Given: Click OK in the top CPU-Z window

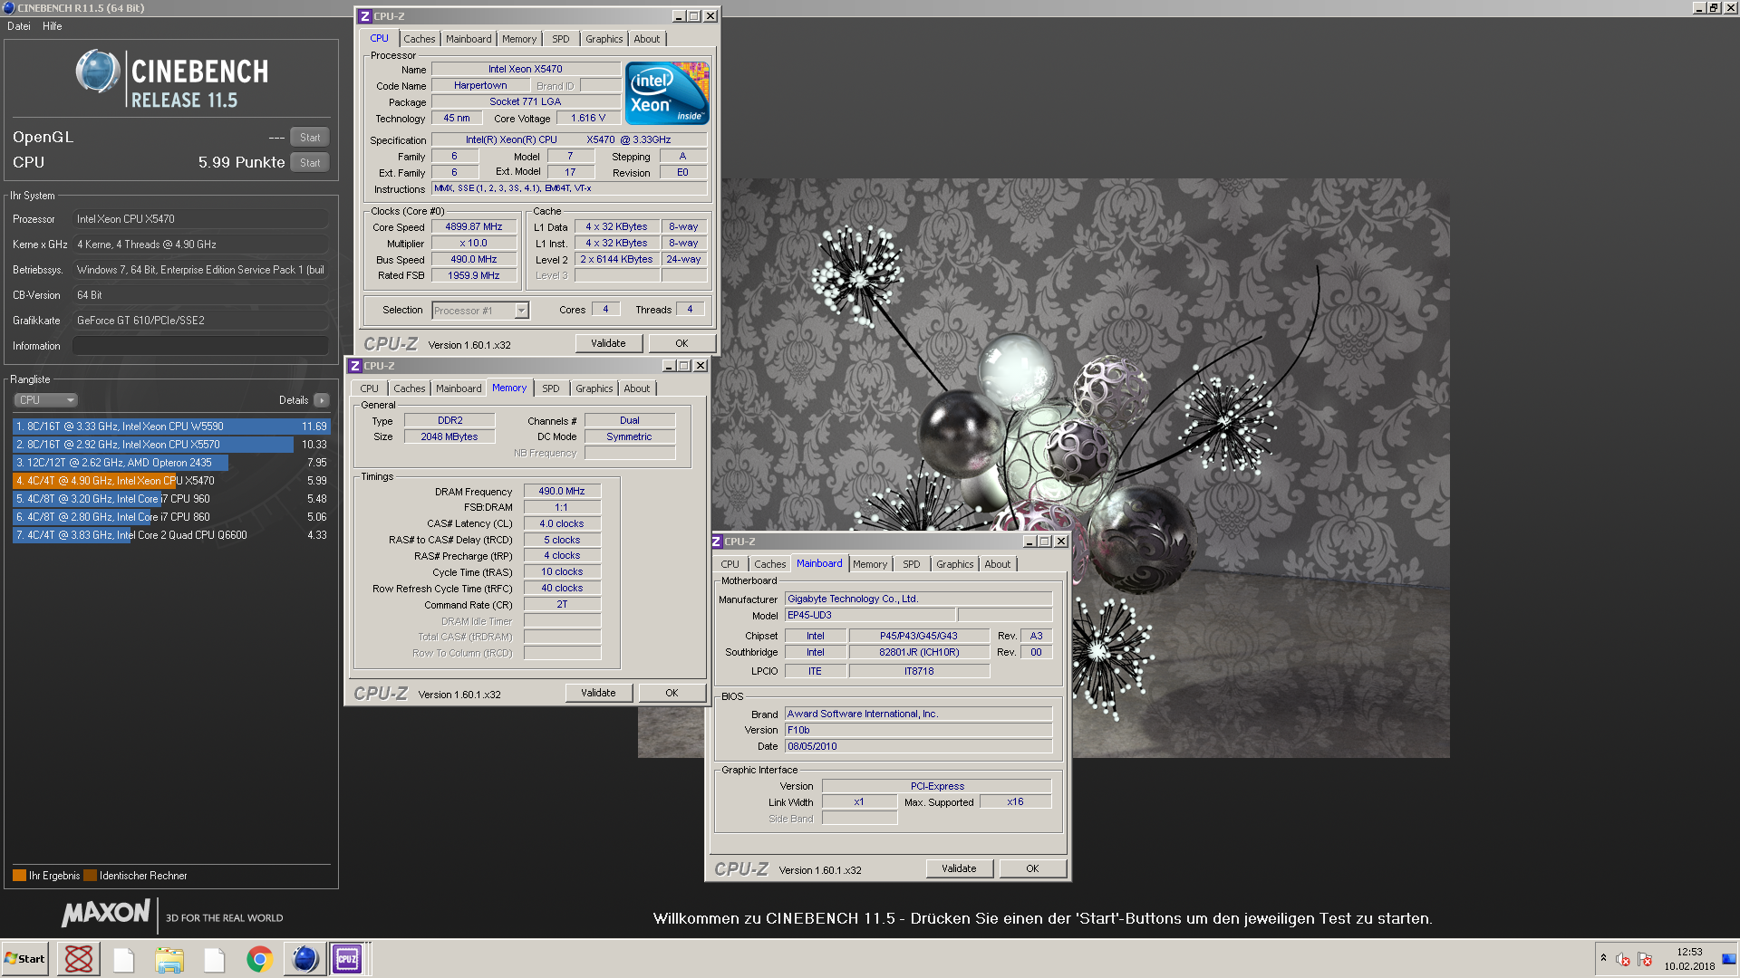Looking at the screenshot, I should (x=681, y=343).
